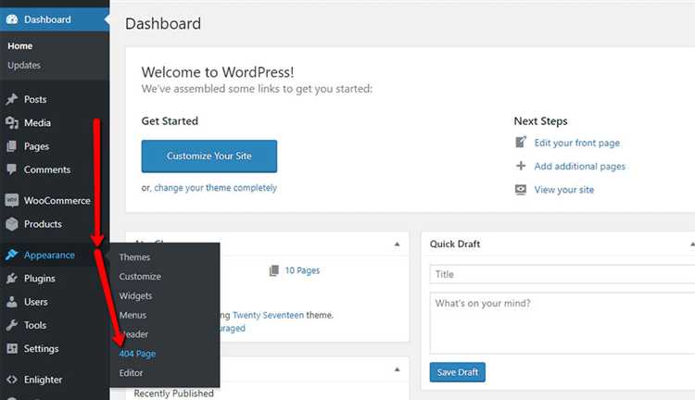Click the WooCommerce icon
695x400 pixels.
coord(11,201)
